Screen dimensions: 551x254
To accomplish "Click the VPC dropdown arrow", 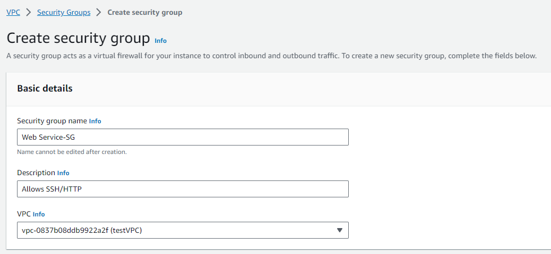I will click(340, 230).
